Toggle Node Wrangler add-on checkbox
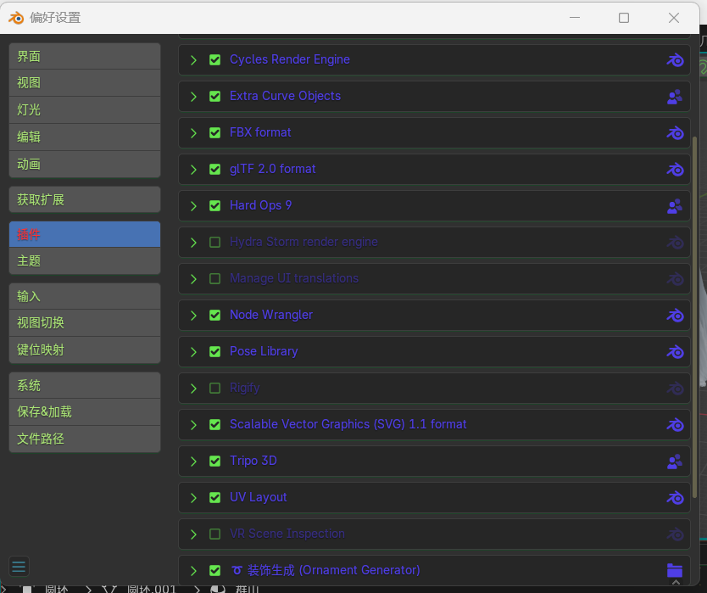Viewport: 707px width, 593px height. coord(215,315)
